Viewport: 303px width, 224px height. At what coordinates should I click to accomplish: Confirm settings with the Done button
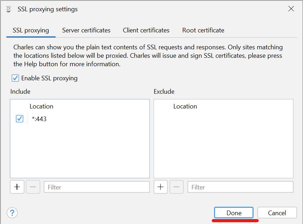tap(234, 213)
